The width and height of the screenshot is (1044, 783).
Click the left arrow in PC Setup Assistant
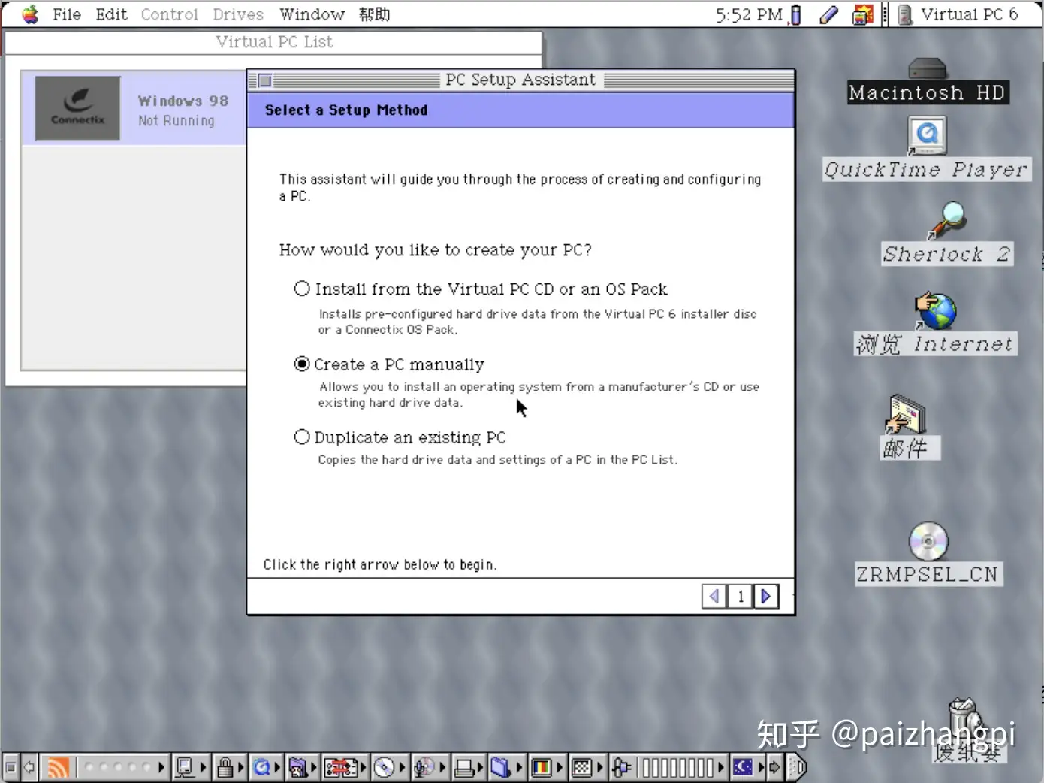click(x=714, y=596)
